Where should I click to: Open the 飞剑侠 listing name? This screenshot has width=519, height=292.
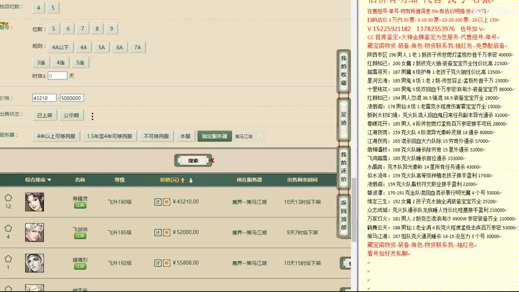tap(80, 229)
